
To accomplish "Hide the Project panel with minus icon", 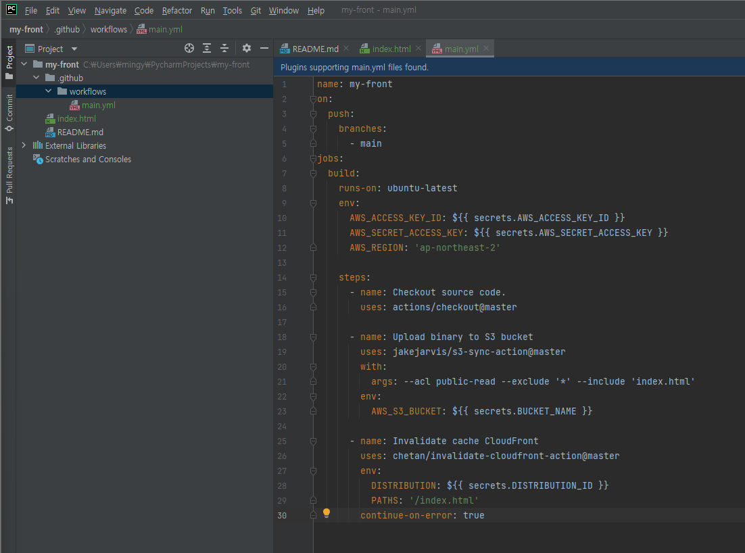I will [264, 48].
